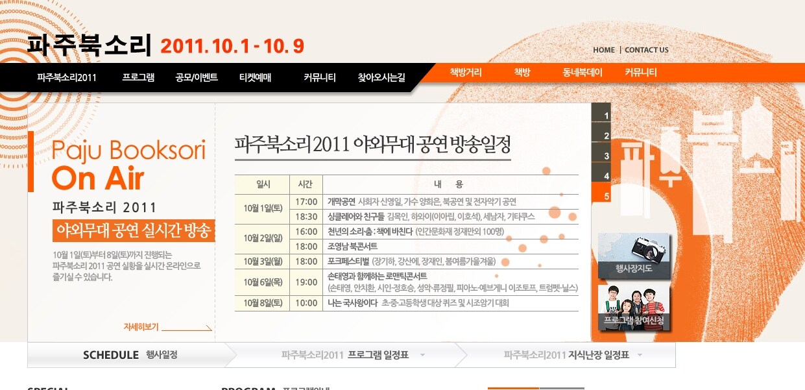This screenshot has height=390, width=805.
Task: Open 커뮤니티 in the orange bar
Action: (641, 73)
